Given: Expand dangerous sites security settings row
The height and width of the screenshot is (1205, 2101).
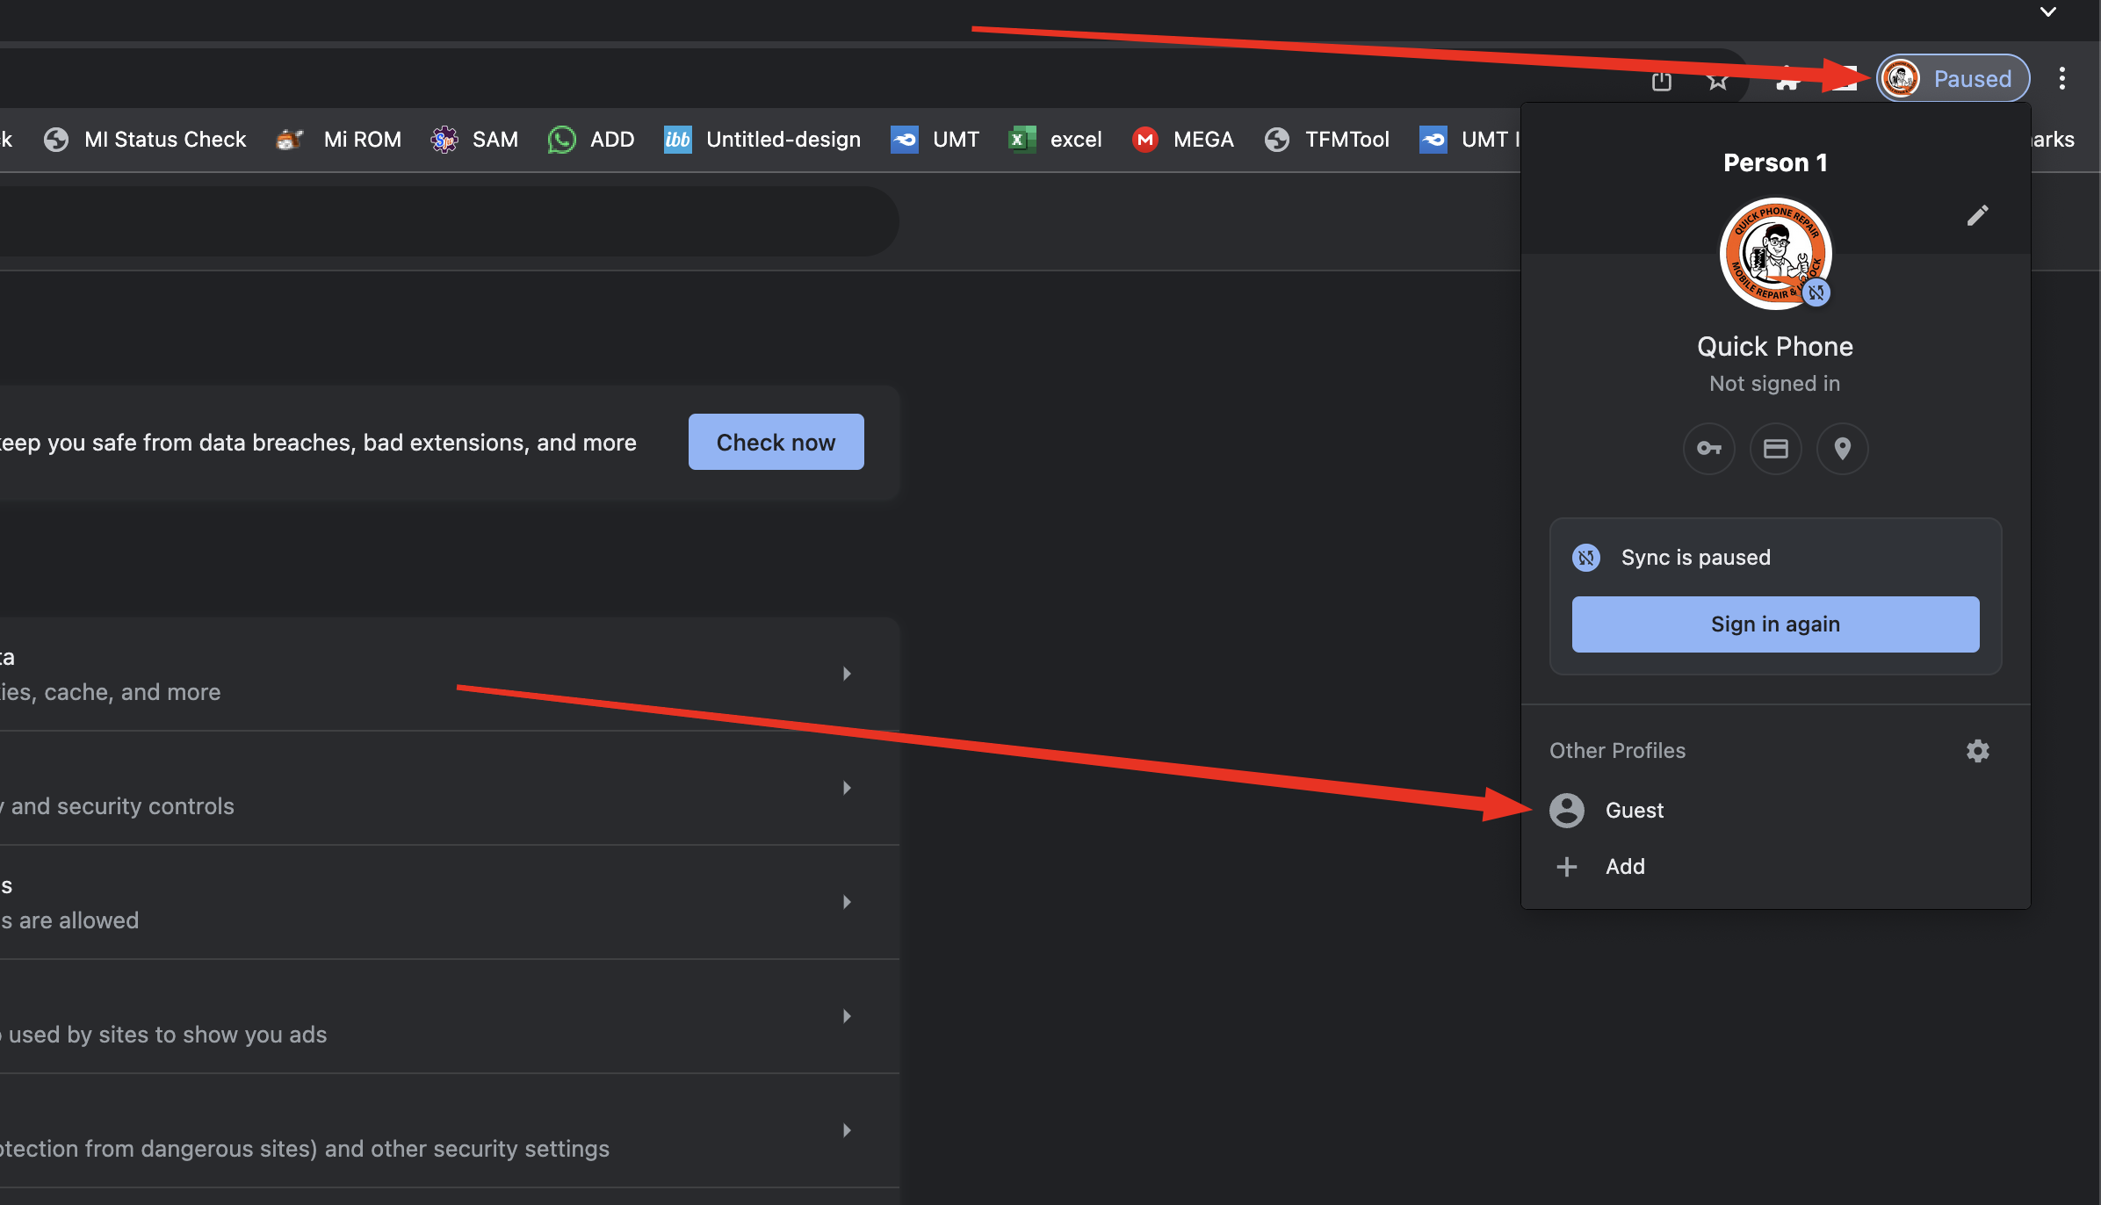Looking at the screenshot, I should coord(847,1130).
